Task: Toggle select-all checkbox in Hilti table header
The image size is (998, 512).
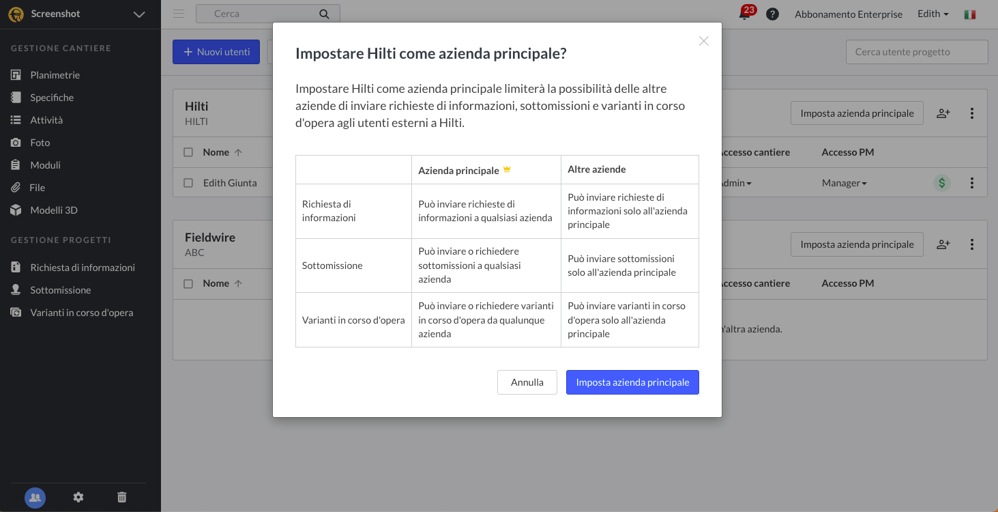Action: [x=188, y=152]
